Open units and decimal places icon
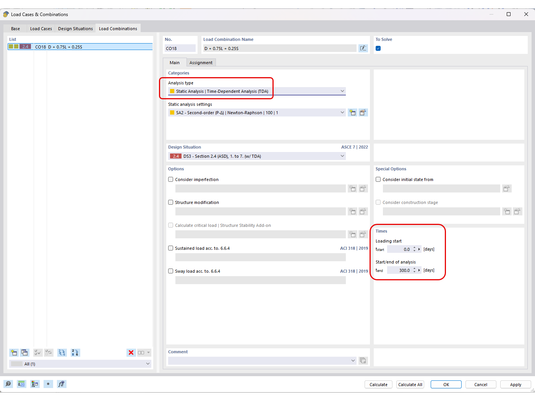 tap(21, 384)
